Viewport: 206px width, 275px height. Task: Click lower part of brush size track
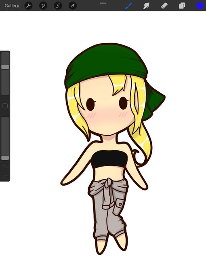(5, 82)
